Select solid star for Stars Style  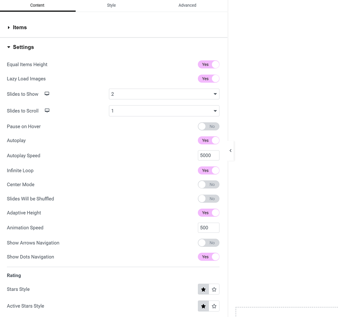(x=203, y=289)
